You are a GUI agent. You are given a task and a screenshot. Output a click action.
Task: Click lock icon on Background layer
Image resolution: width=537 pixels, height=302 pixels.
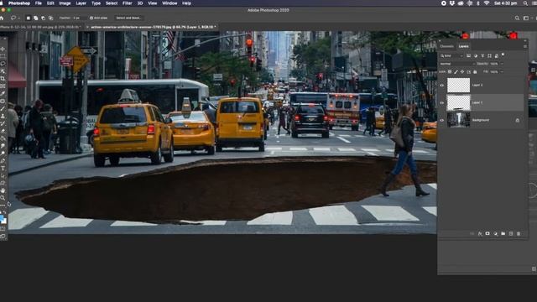tap(517, 120)
